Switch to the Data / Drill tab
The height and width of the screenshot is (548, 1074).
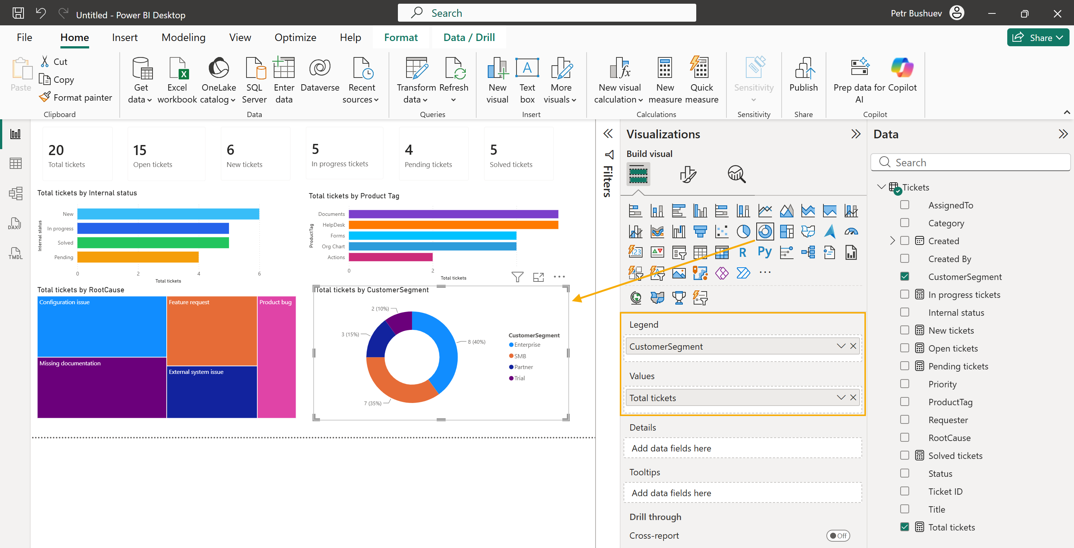[x=469, y=38]
